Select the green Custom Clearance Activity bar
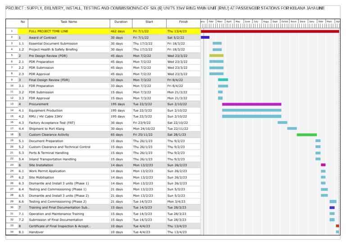The height and width of the screenshot is (245, 346). point(306,135)
